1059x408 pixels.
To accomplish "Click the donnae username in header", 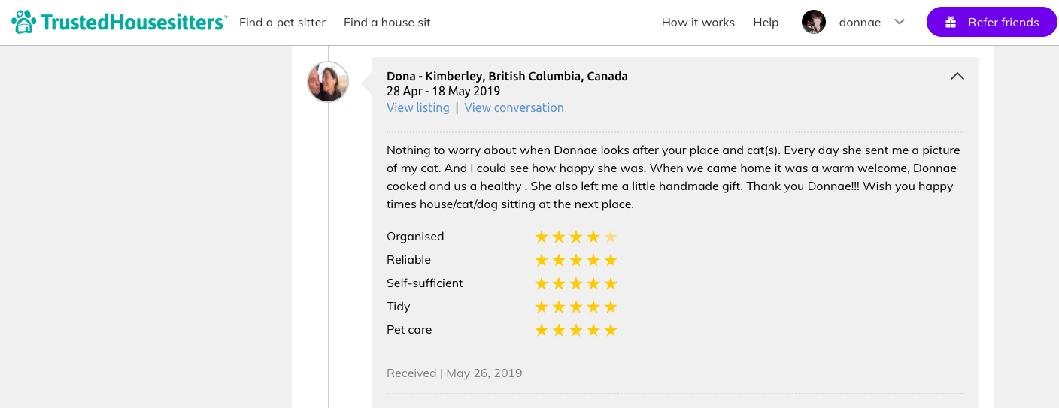I will (860, 23).
